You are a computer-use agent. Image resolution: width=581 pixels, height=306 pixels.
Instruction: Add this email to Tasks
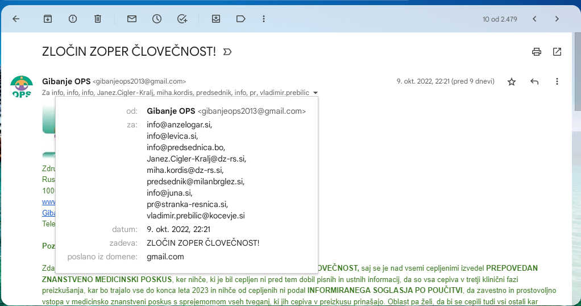tap(182, 19)
